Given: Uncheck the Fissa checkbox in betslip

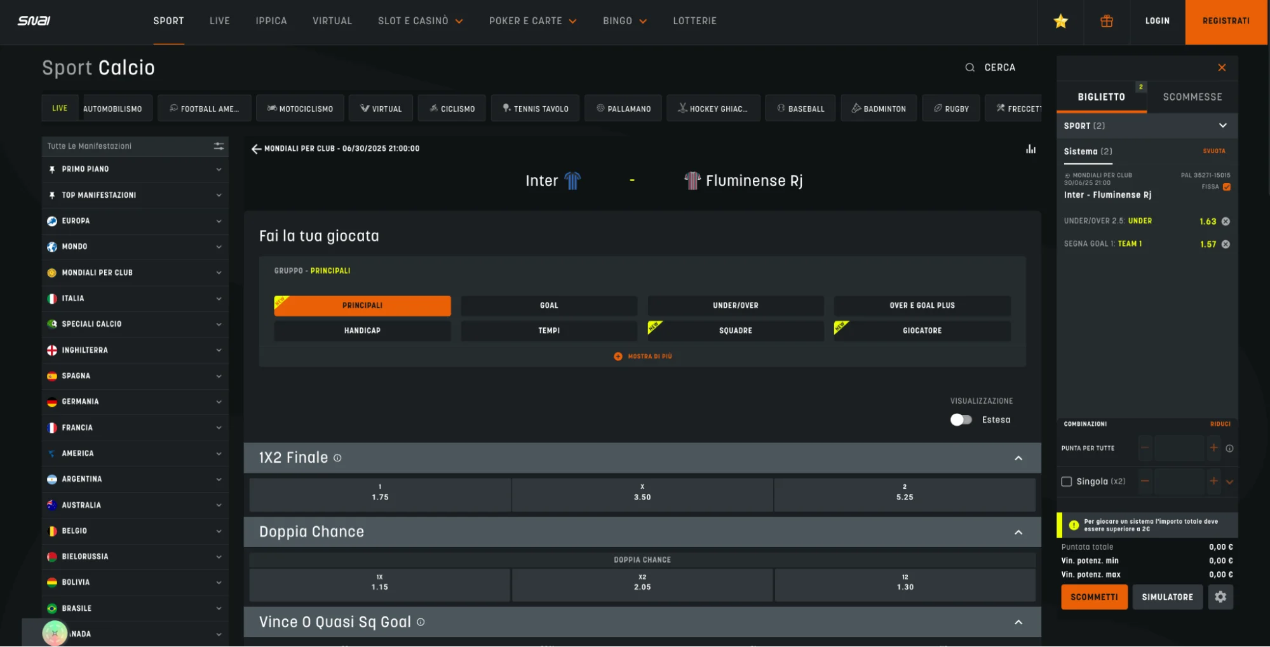Looking at the screenshot, I should pos(1227,187).
